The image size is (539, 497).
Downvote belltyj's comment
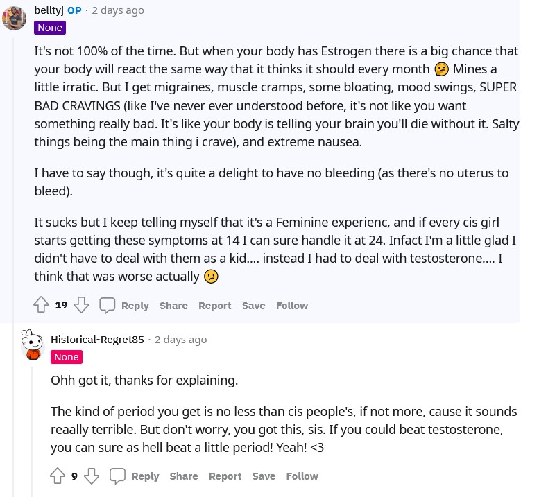coord(81,305)
